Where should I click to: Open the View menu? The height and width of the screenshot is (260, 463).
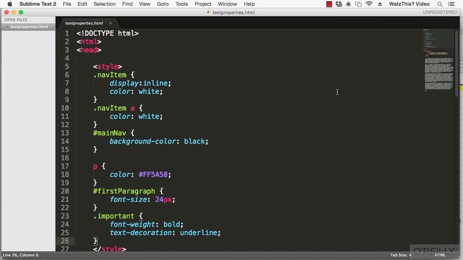pos(145,4)
